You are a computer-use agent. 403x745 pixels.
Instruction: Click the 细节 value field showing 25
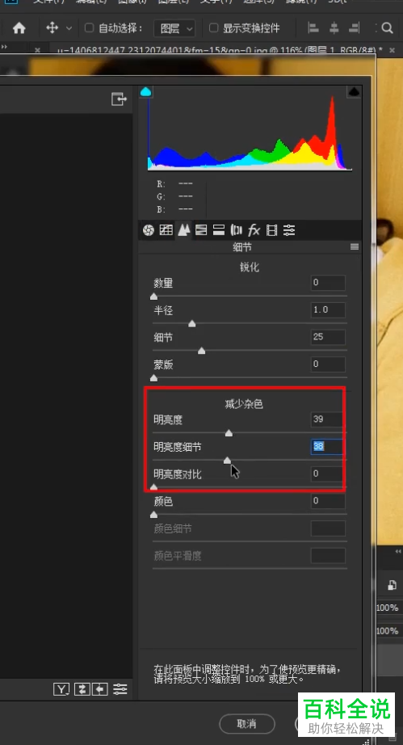point(328,337)
